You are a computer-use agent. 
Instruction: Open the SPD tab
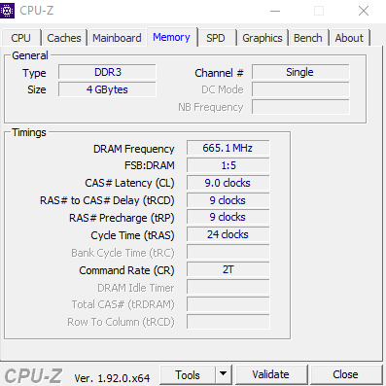tap(216, 38)
